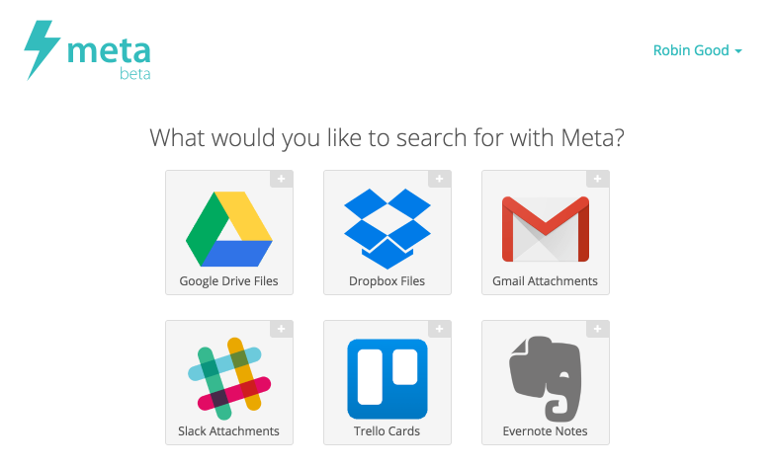
Task: Select the Dropbox box logo
Action: 387,229
